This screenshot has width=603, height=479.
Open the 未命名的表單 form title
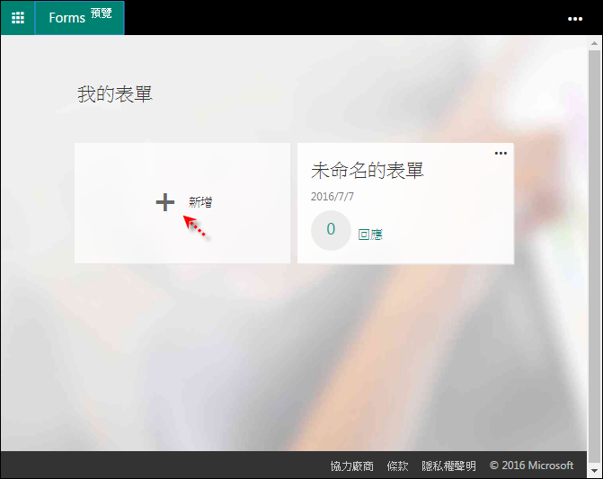click(x=368, y=171)
